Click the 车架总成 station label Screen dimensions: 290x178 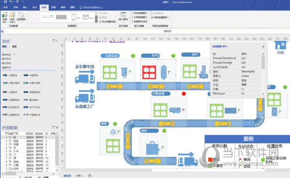coord(110,56)
